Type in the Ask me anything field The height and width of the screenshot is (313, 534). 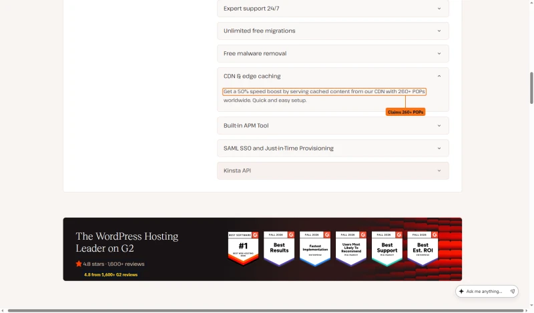(x=484, y=291)
